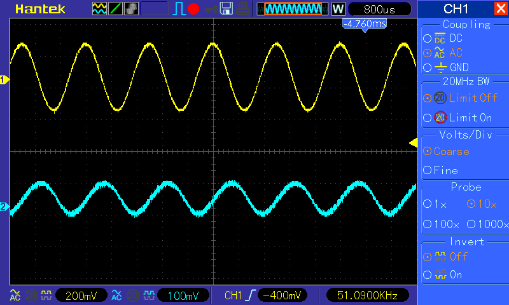509x305 pixels.
Task: Select GND coupling radio button
Action: 427,67
